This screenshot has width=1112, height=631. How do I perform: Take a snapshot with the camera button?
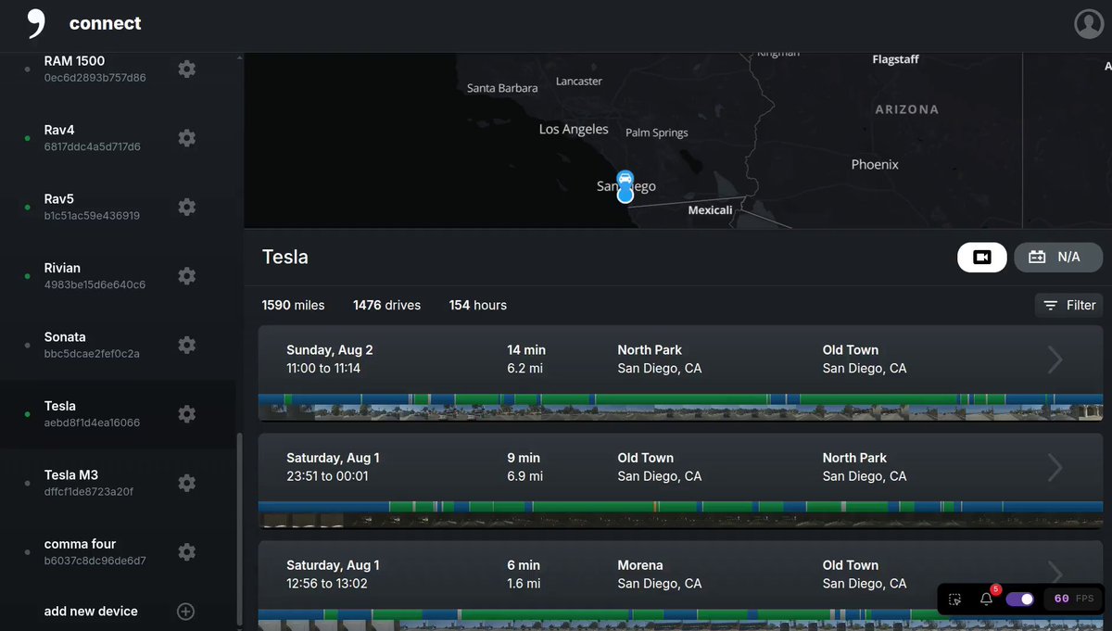pyautogui.click(x=982, y=257)
